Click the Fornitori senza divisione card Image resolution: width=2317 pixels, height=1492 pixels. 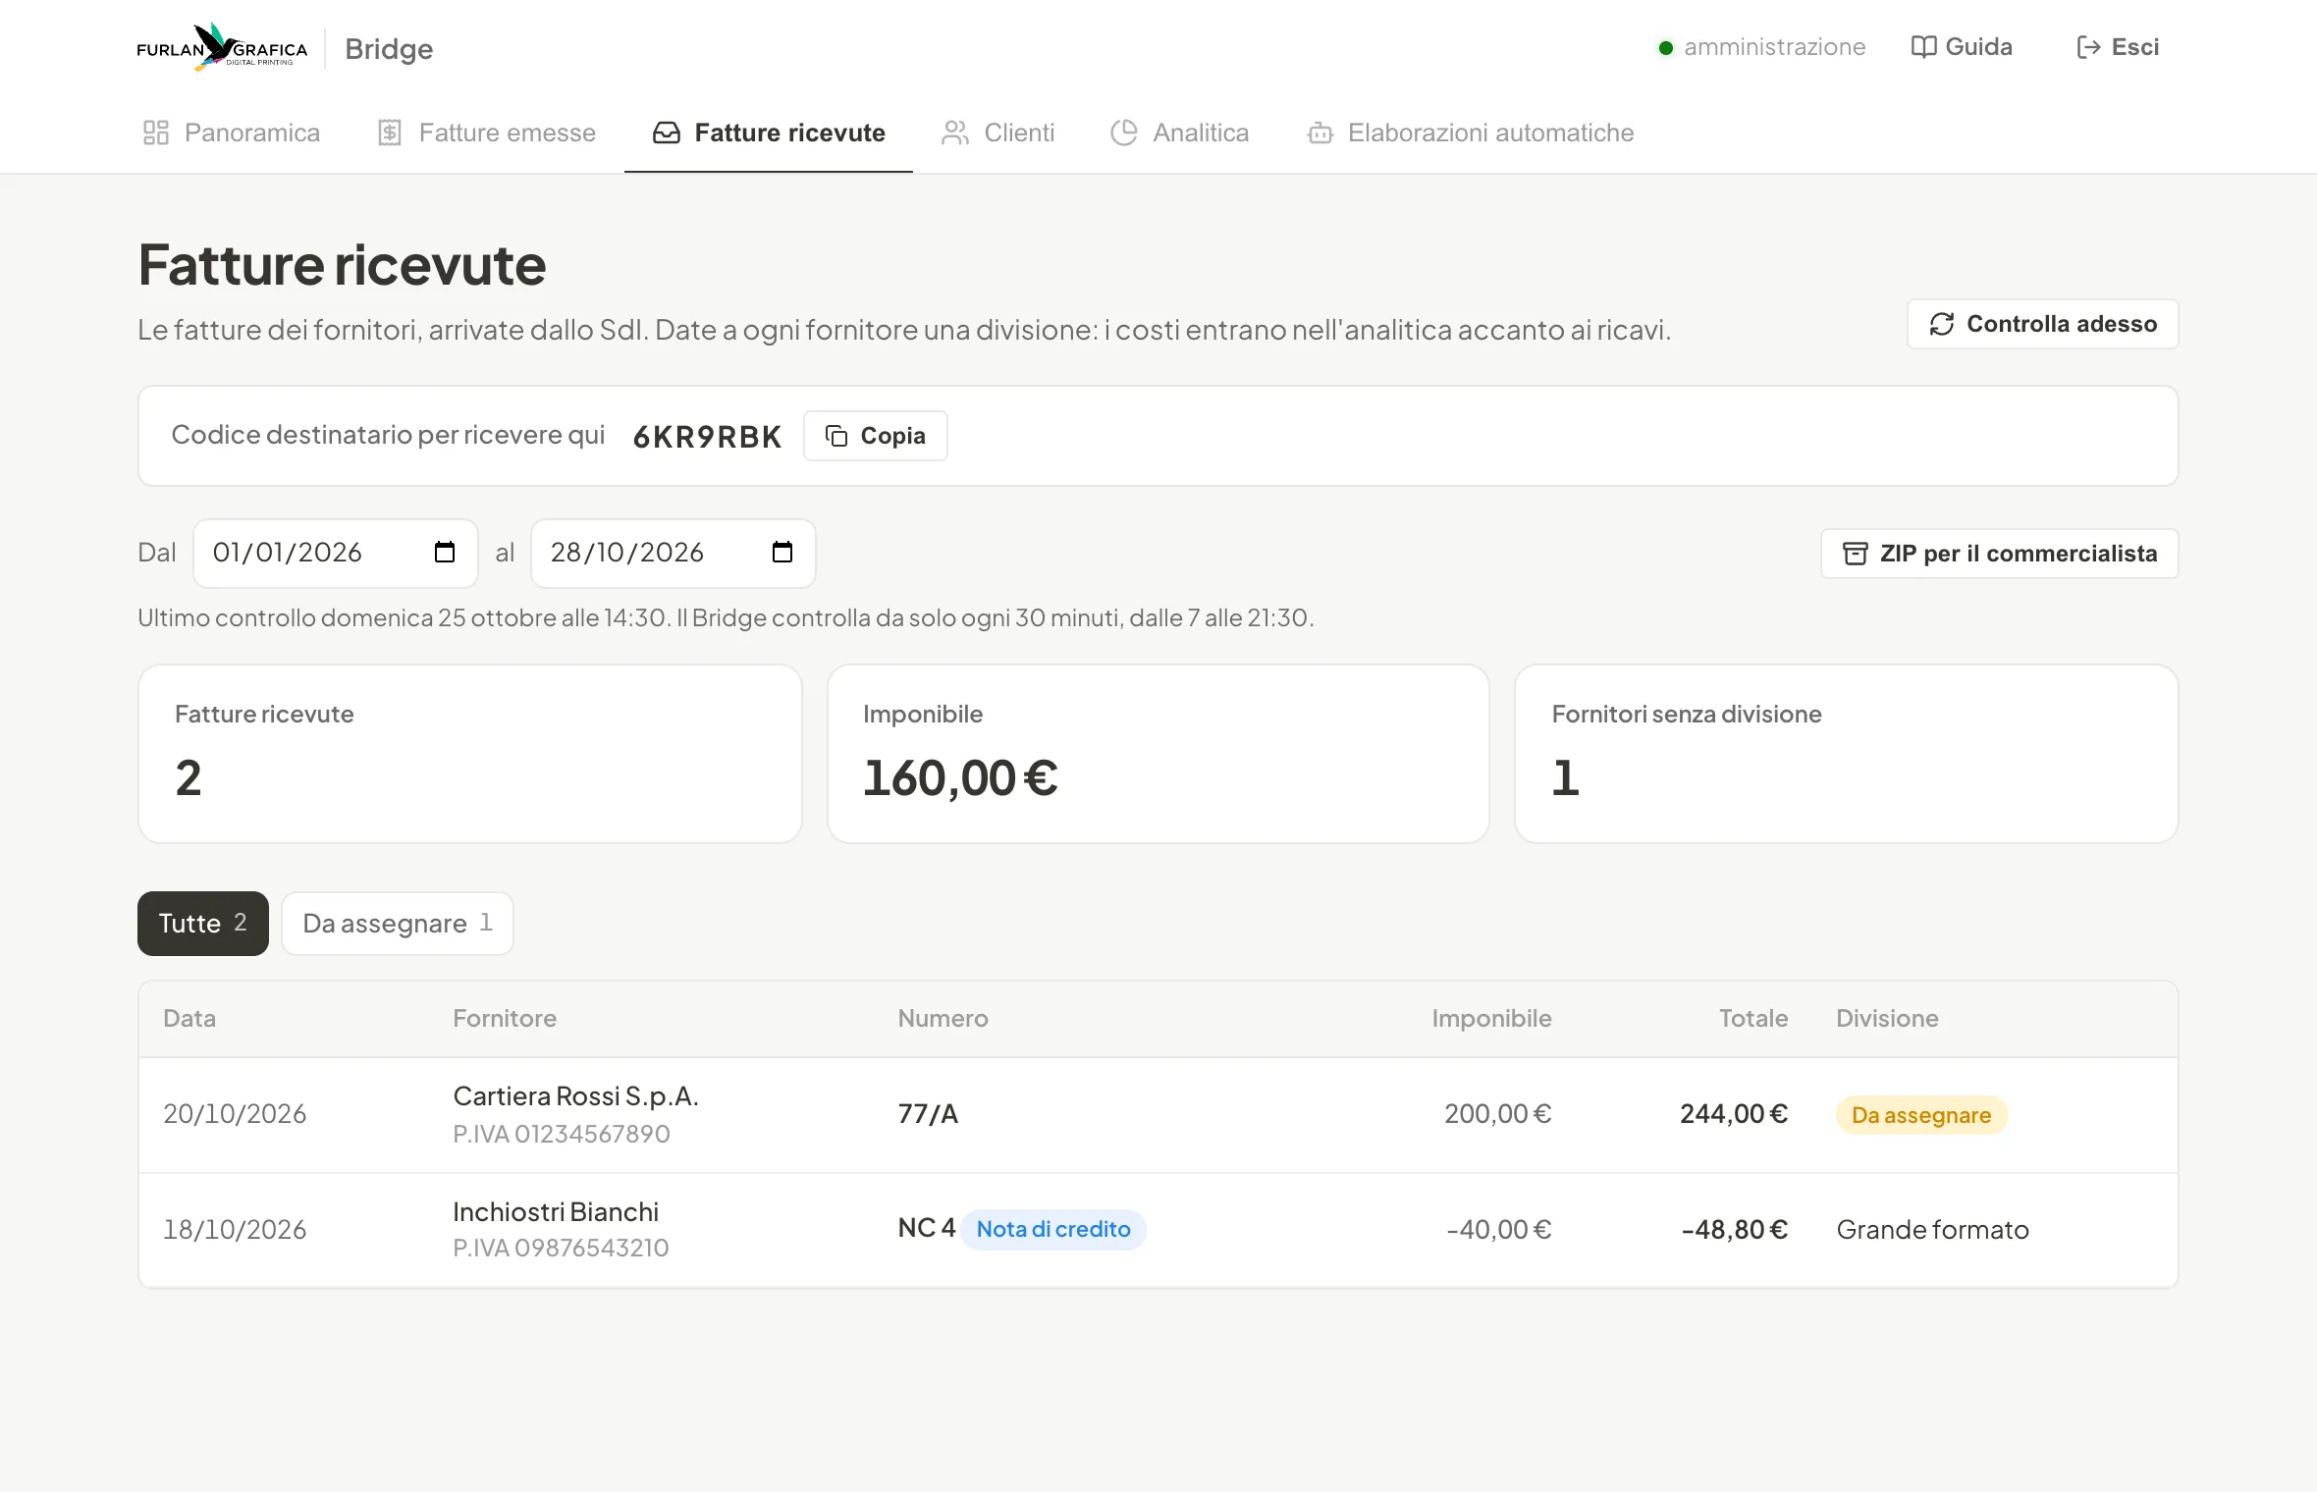(x=1847, y=754)
